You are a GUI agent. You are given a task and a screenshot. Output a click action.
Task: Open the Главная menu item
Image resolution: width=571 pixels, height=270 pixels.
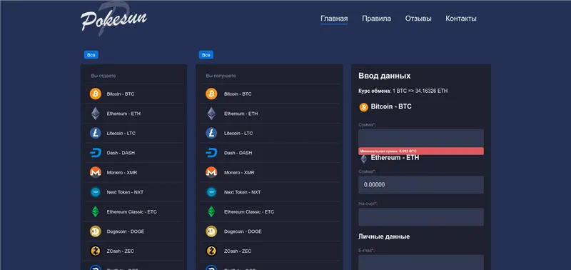(334, 19)
